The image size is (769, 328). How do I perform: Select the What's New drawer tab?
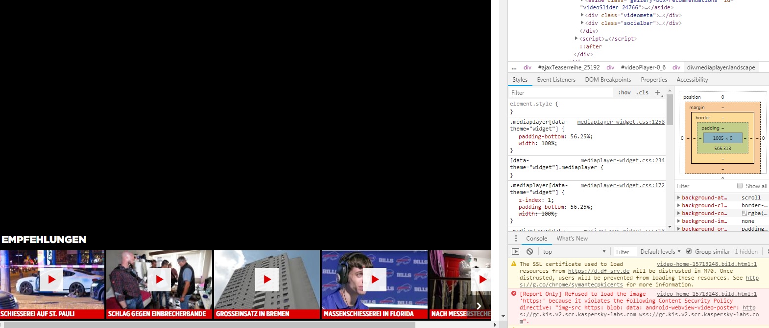[x=572, y=239]
